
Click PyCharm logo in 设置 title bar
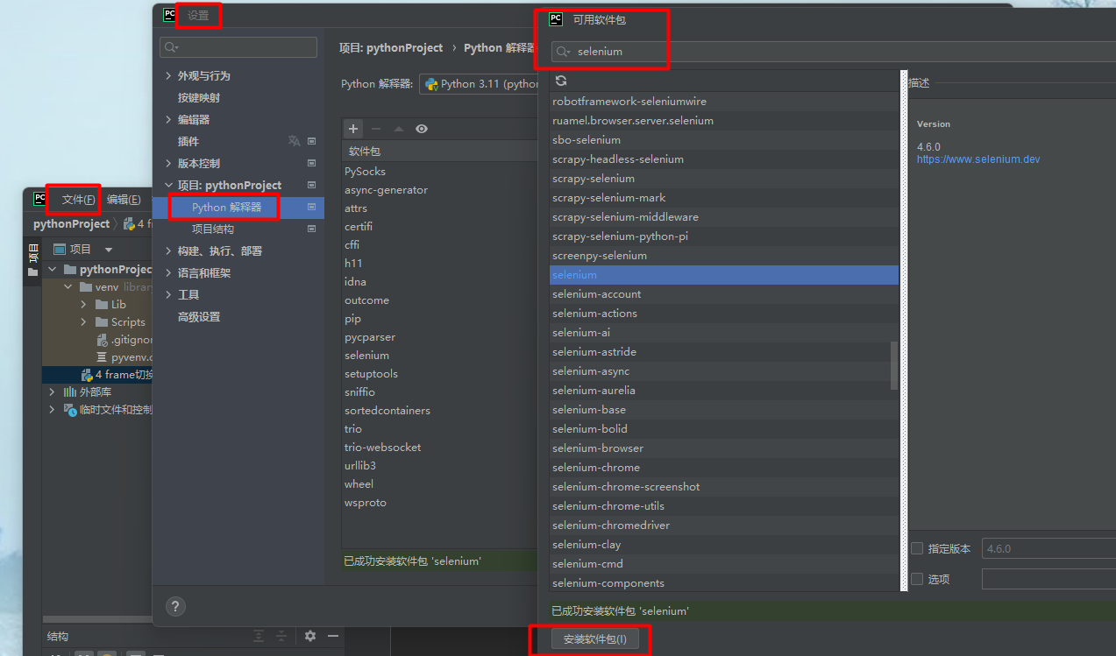(170, 15)
